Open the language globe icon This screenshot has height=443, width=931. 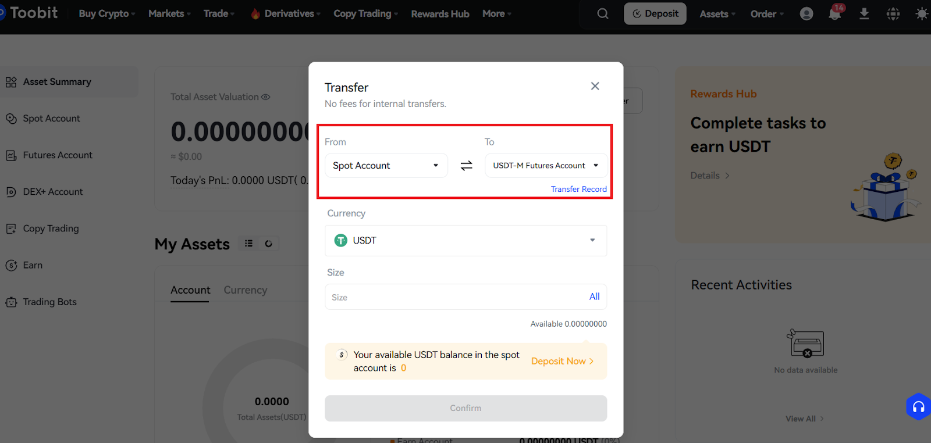[893, 13]
